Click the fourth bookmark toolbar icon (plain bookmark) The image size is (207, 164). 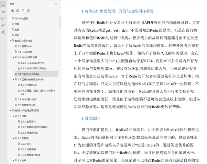(28, 11)
